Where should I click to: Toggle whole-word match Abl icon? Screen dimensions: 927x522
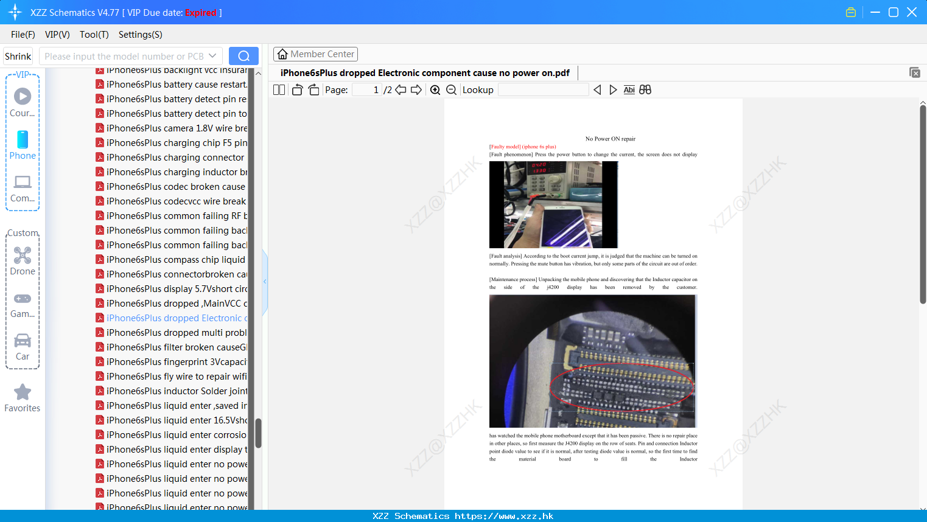(x=629, y=89)
